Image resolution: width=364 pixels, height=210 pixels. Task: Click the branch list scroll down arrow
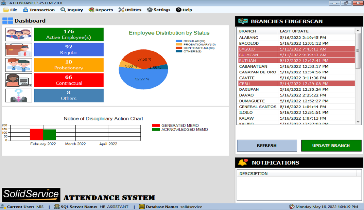coord(358,122)
